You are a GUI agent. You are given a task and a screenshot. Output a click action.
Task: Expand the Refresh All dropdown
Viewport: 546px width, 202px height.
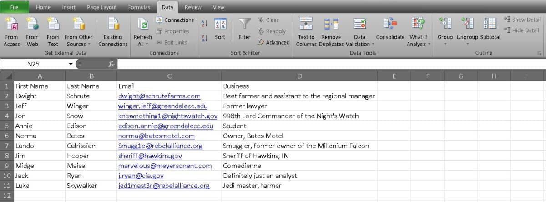(143, 44)
